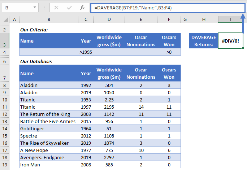This screenshot has width=247, height=170.
Task: Select row 2 header
Action: point(4,30)
